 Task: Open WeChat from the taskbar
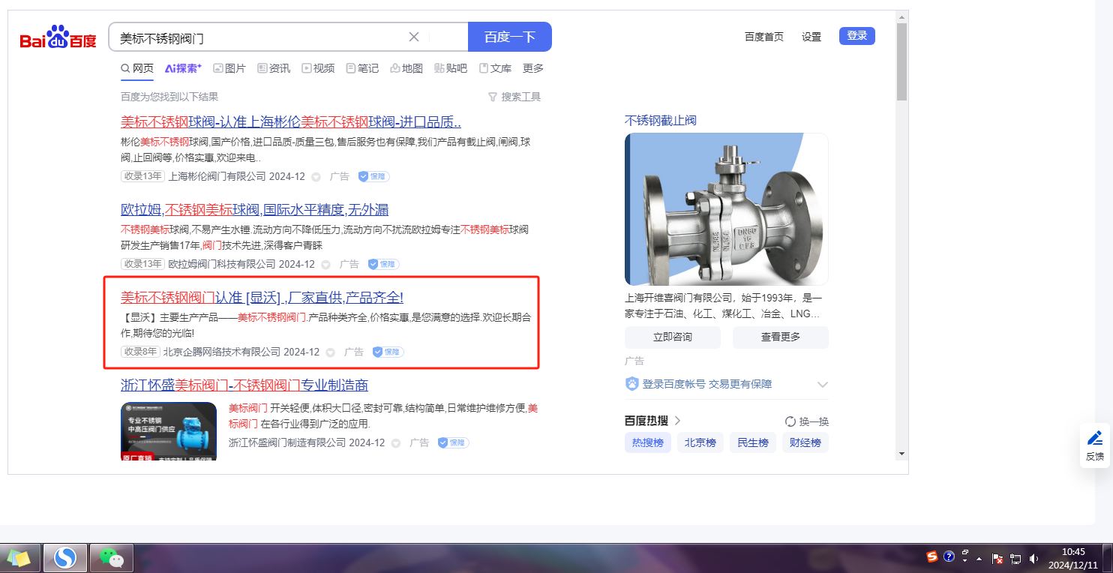112,558
